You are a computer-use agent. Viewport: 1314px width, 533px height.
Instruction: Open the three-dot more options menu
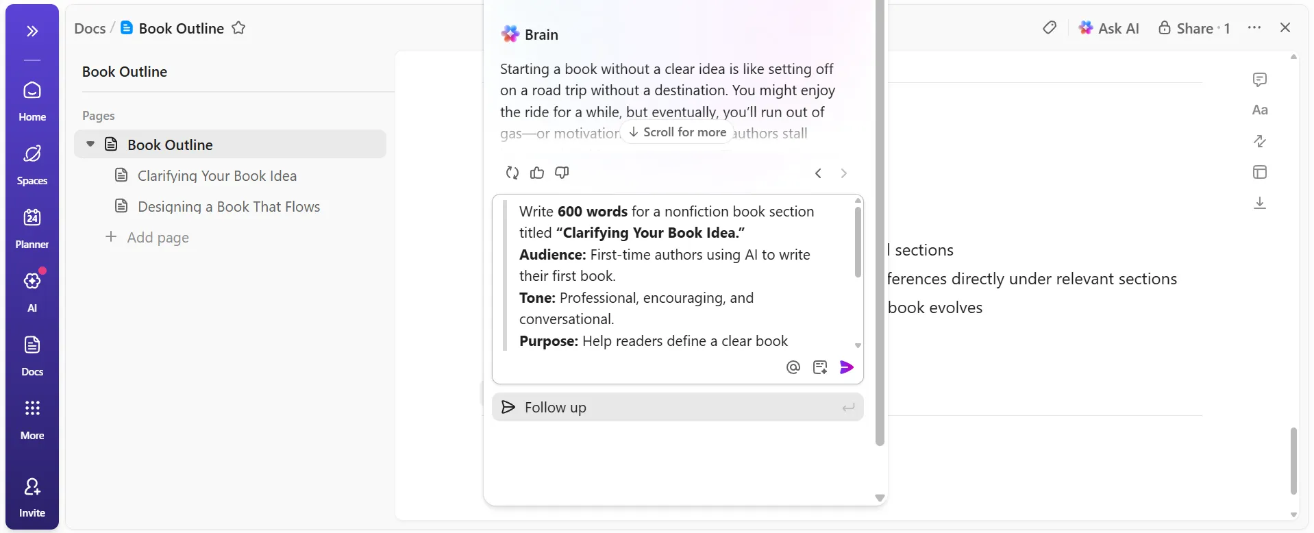click(x=1254, y=28)
